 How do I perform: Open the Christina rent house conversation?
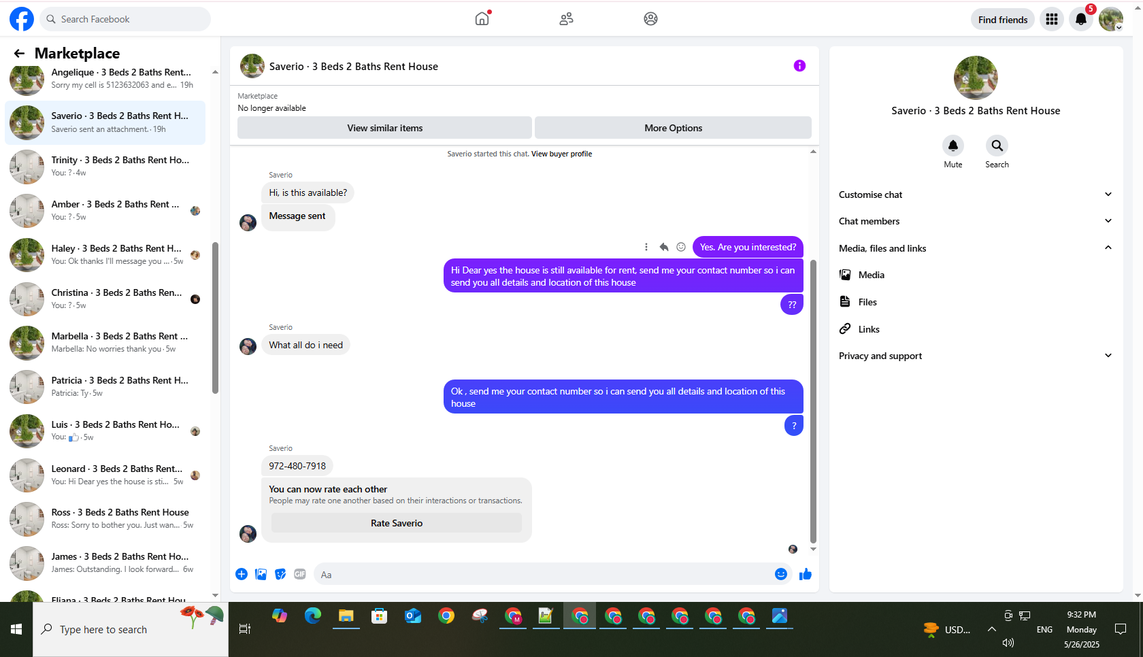105,299
